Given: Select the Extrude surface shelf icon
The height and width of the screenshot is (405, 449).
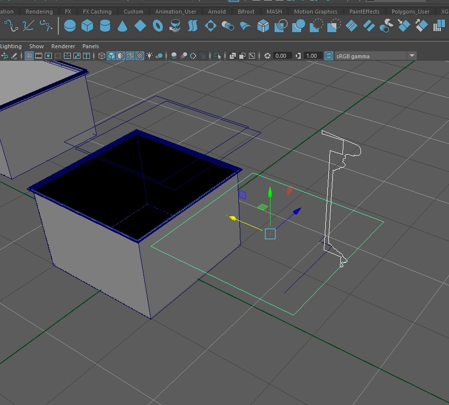Looking at the screenshot, I should [x=228, y=26].
